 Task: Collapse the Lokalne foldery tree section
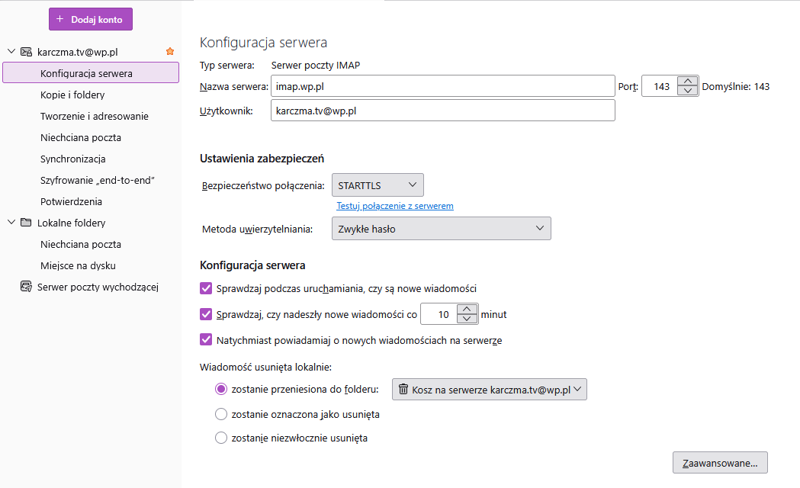[11, 223]
